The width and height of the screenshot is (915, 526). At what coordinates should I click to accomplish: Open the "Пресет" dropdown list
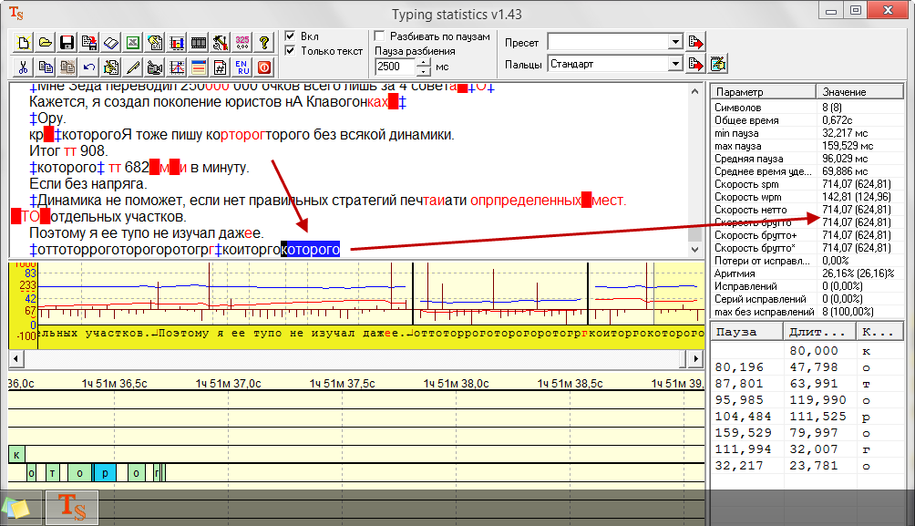(x=674, y=42)
